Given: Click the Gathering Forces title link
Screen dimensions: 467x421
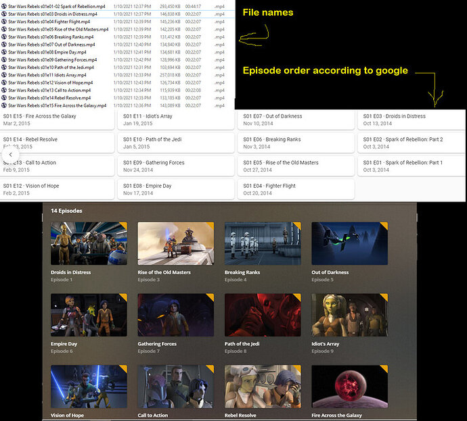Looking at the screenshot, I should point(157,344).
